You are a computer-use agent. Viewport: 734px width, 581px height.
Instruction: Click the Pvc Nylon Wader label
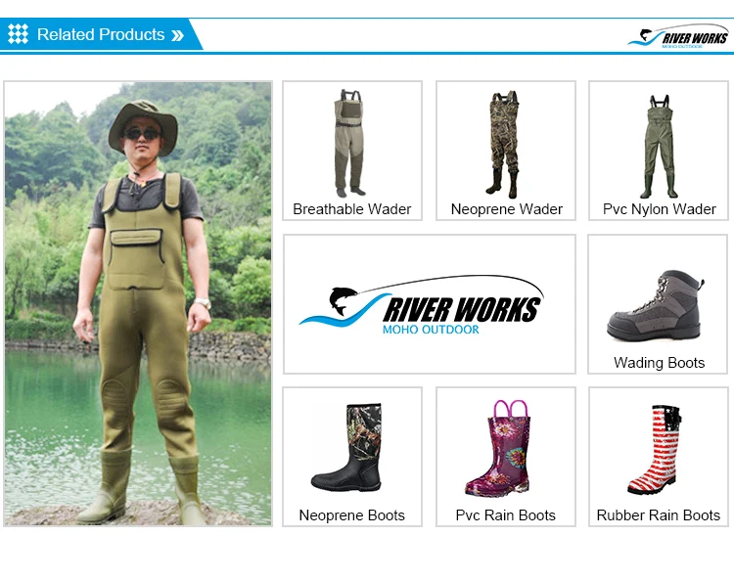[660, 209]
